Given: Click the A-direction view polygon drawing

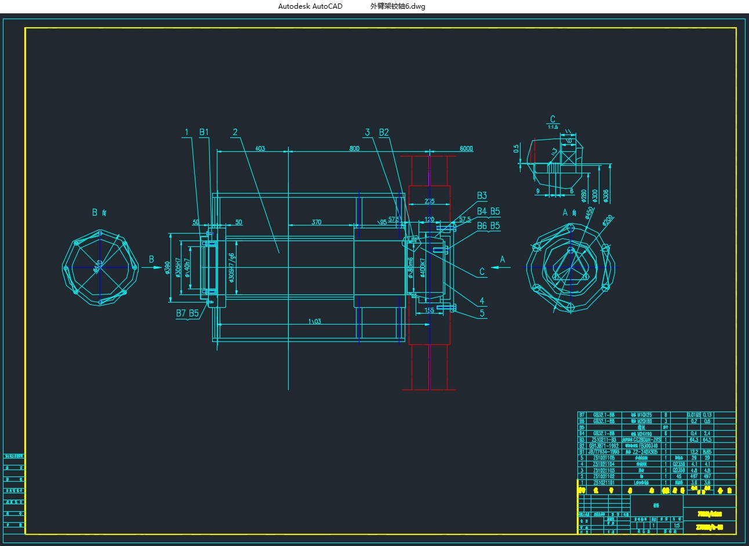Looking at the screenshot, I should (570, 267).
